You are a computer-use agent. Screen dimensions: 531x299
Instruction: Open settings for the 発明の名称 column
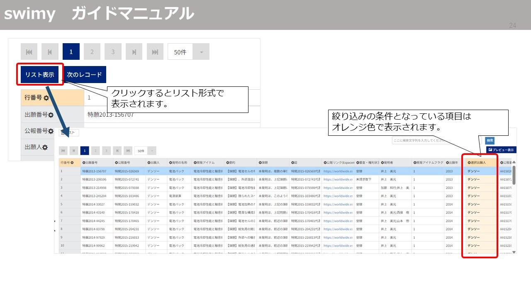point(170,162)
